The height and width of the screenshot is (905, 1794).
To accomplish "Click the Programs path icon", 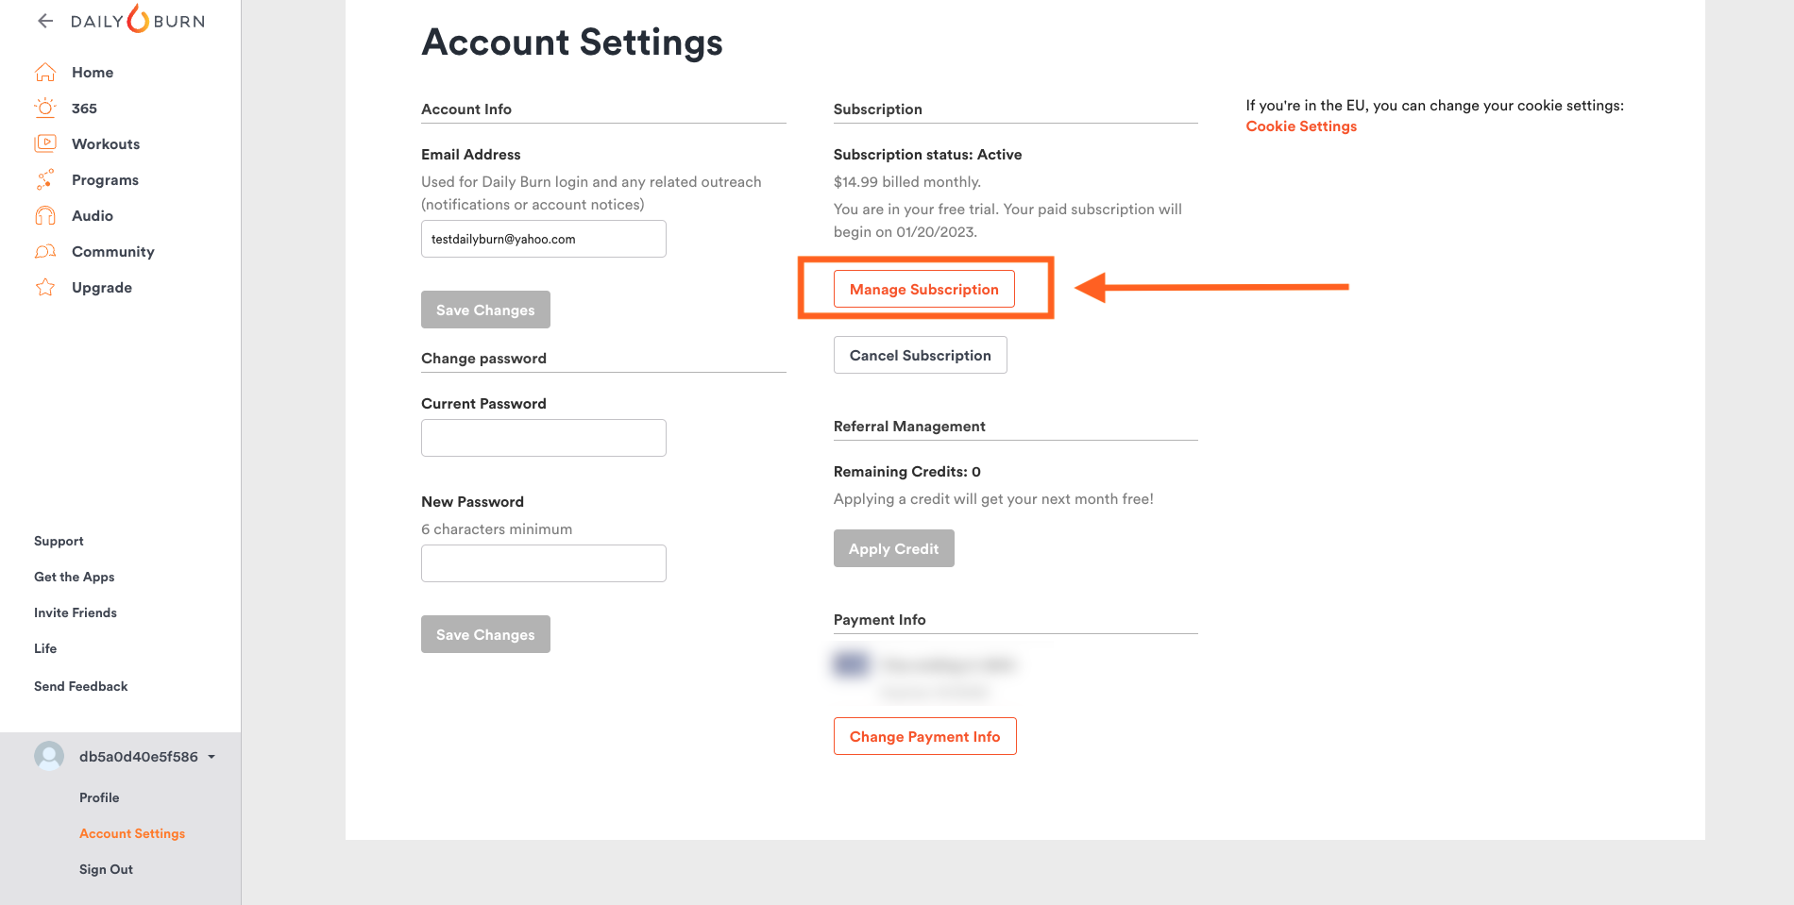I will tap(45, 179).
